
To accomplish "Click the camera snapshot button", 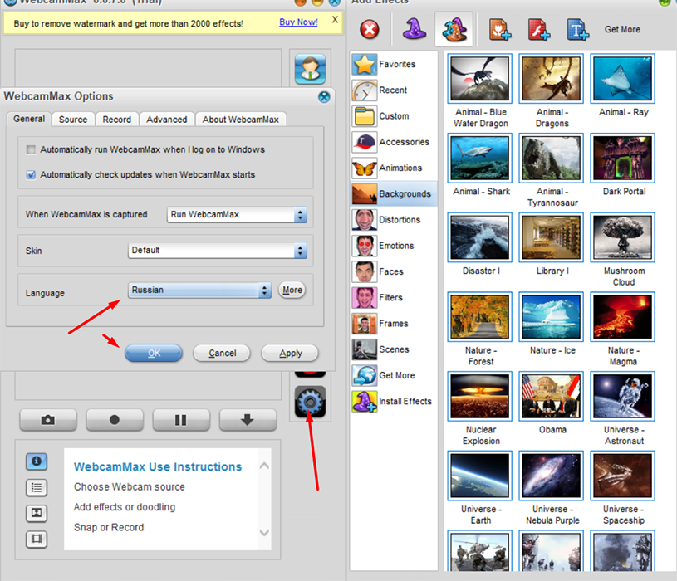I will [48, 420].
